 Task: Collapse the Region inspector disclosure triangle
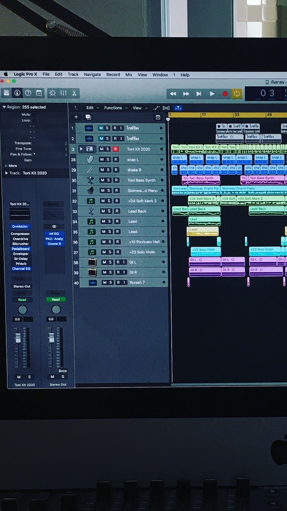tap(4, 107)
